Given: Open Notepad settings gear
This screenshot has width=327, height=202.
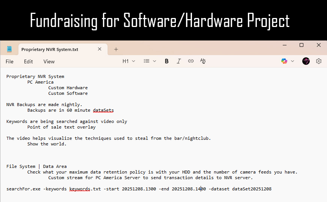Looking at the screenshot, I should click(319, 61).
